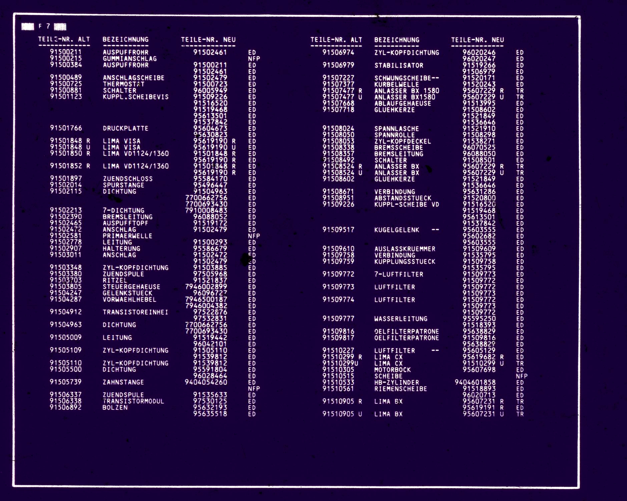The width and height of the screenshot is (627, 501).
Task: Select old part number 91500215
Action: (x=66, y=58)
